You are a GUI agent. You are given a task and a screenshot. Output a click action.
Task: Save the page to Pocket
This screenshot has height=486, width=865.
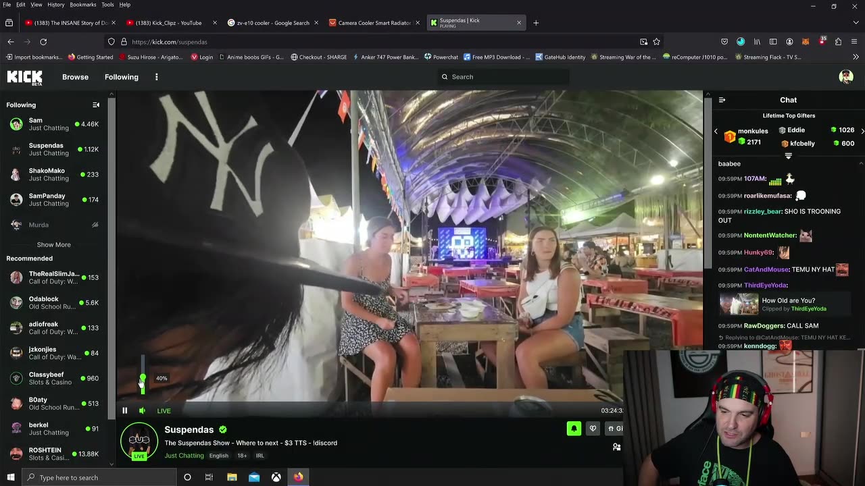[x=724, y=42]
